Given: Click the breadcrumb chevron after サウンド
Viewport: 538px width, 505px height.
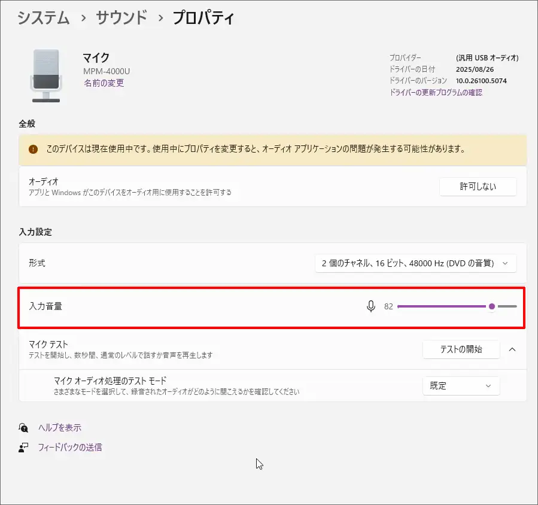Looking at the screenshot, I should (160, 19).
